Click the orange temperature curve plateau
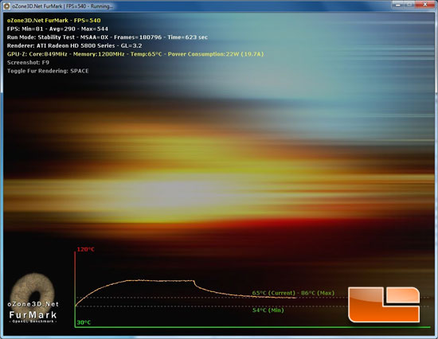The height and width of the screenshot is (339, 438). (x=160, y=280)
